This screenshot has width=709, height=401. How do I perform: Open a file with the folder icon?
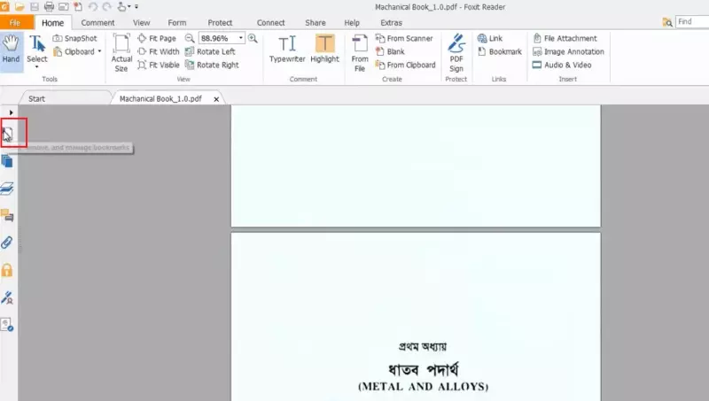click(19, 7)
